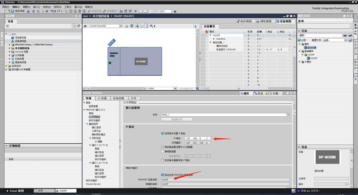Viewport: 358px width, 195px height.
Task: Toggle the 过滤 filter checkbox in catalog
Action: pyautogui.click(x=299, y=40)
